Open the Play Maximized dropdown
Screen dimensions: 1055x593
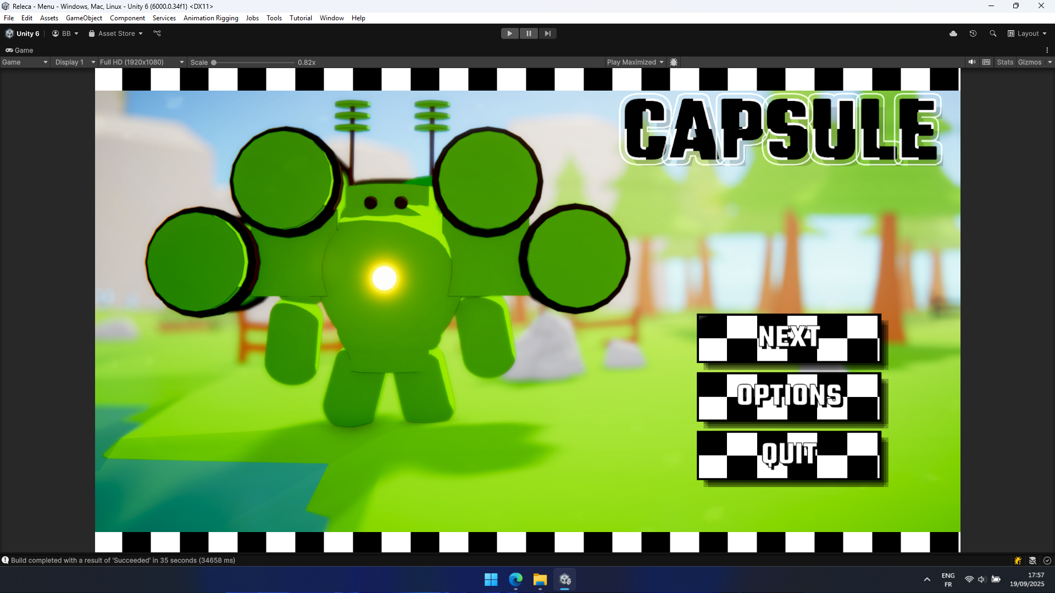(635, 62)
